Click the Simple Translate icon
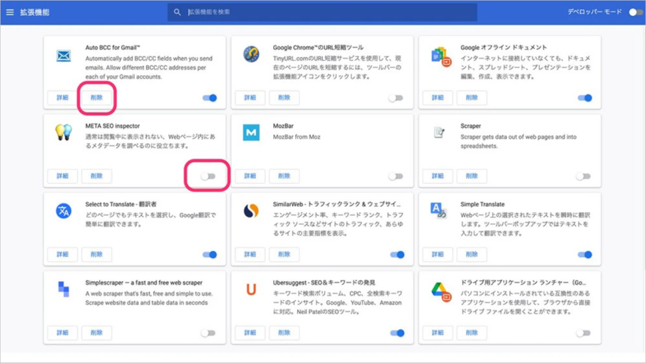The image size is (646, 363). point(438,210)
